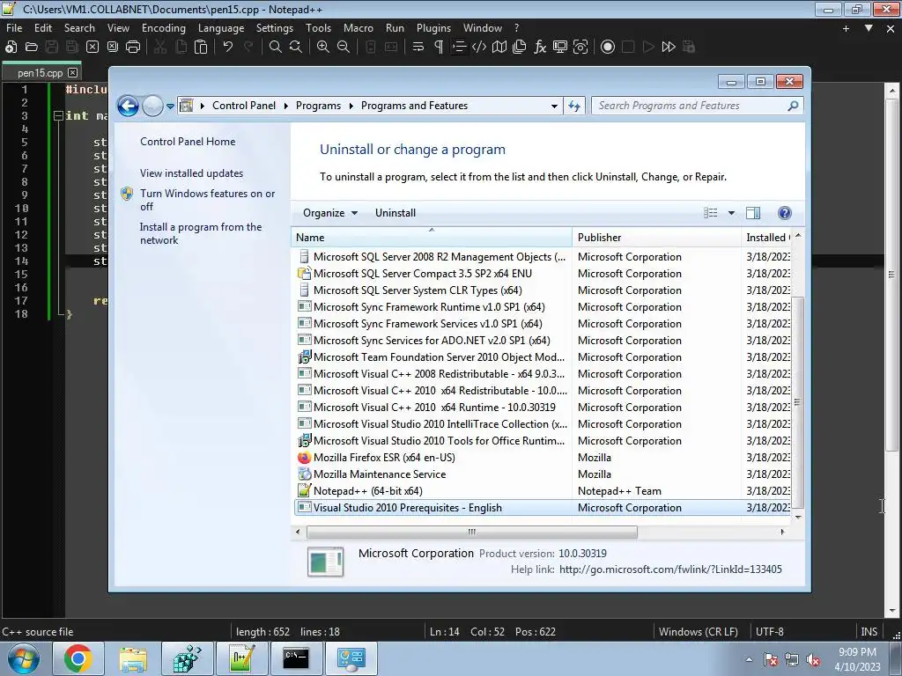This screenshot has height=676, width=902.
Task: Open Turn Windows features on or off
Action: click(207, 200)
